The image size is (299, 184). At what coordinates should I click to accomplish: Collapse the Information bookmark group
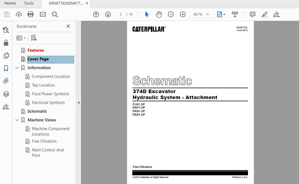pos(17,68)
